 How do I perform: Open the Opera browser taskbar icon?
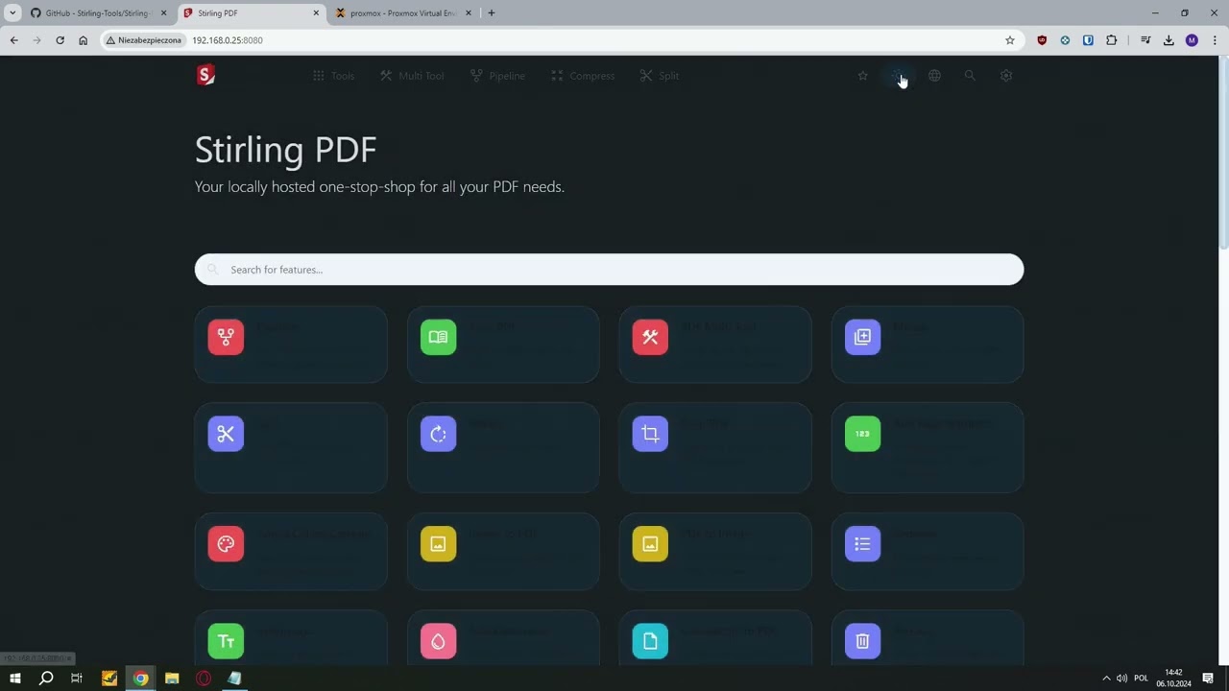click(x=204, y=679)
